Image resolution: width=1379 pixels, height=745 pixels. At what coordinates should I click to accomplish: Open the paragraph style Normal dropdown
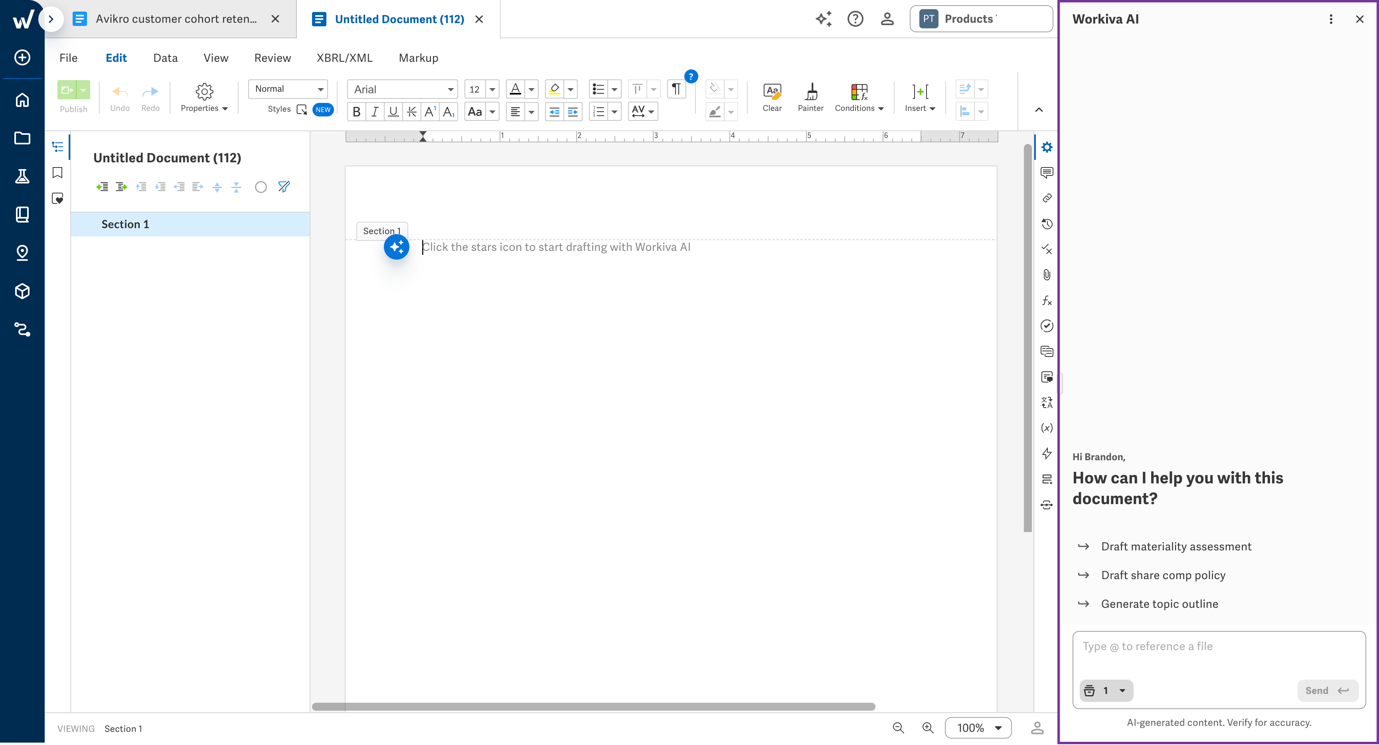288,89
